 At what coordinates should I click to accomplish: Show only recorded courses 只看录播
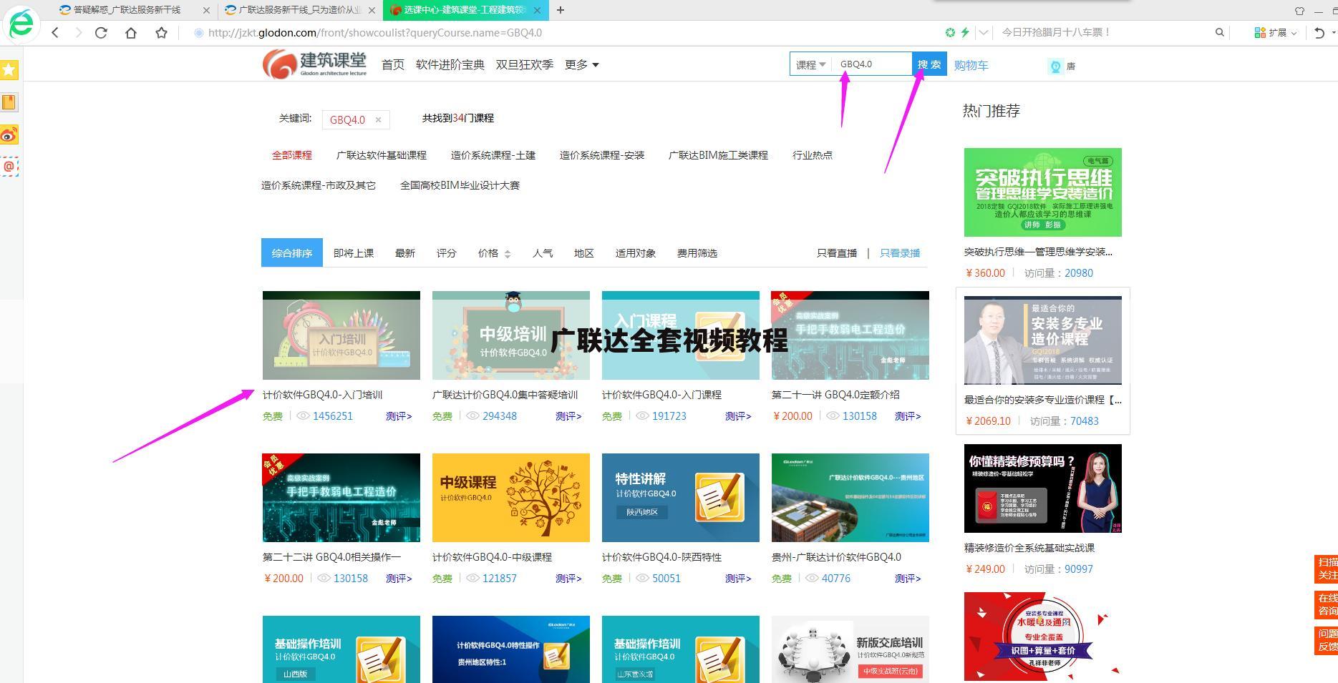coord(900,253)
